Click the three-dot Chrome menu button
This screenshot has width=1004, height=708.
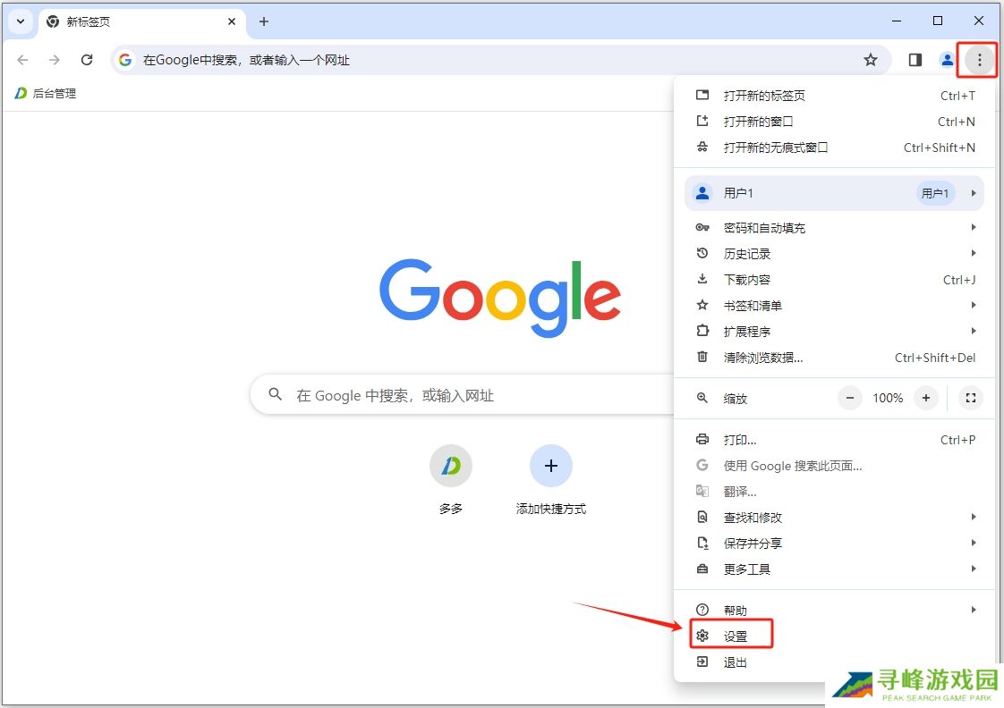click(979, 60)
